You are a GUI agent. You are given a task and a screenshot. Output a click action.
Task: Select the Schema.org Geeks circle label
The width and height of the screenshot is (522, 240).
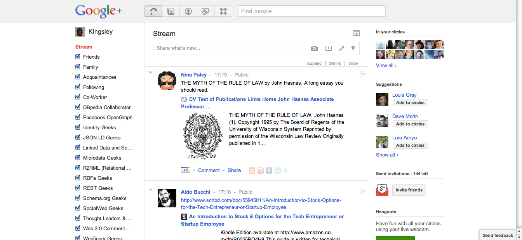coord(105,198)
